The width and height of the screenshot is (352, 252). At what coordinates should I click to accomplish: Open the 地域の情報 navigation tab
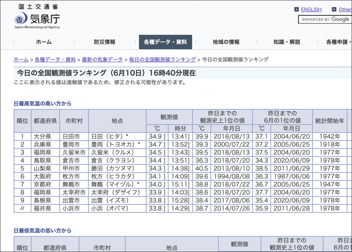(226, 42)
